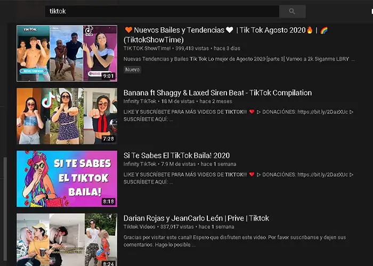Click the Nuevo badge

[132, 70]
